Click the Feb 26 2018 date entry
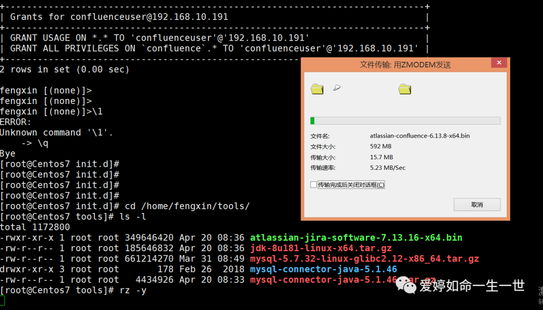 (212, 269)
